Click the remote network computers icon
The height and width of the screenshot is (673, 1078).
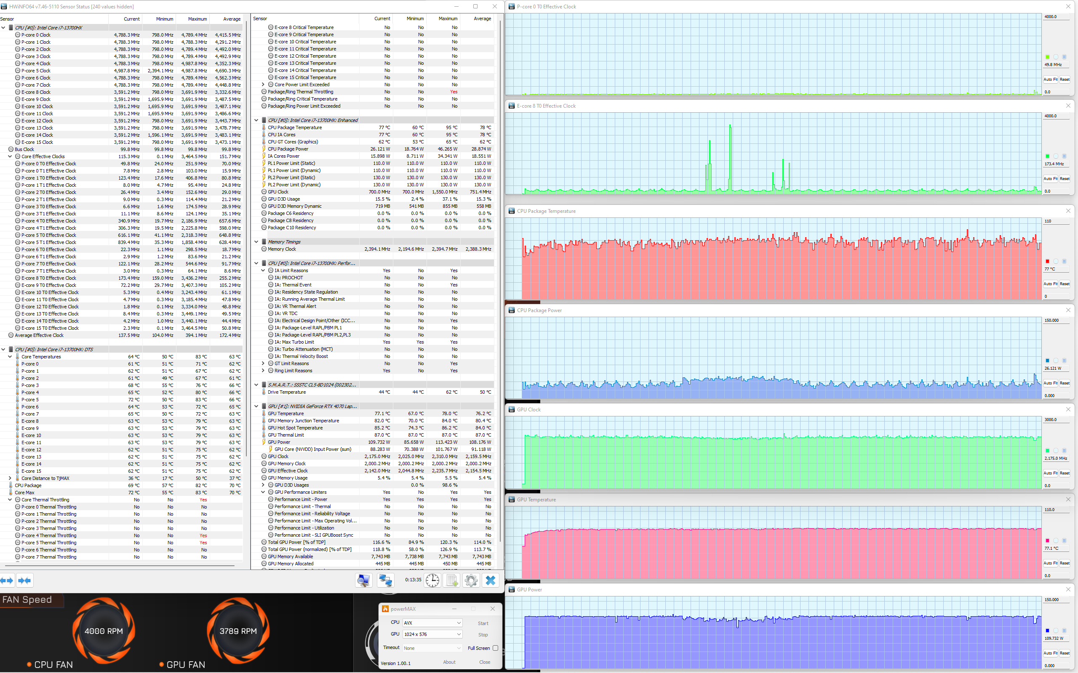pos(385,580)
